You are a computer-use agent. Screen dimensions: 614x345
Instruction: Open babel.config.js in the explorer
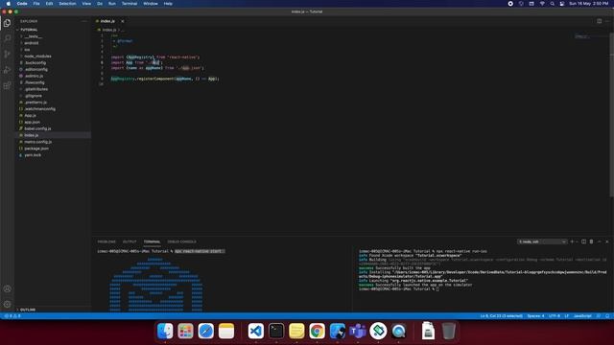(x=37, y=128)
